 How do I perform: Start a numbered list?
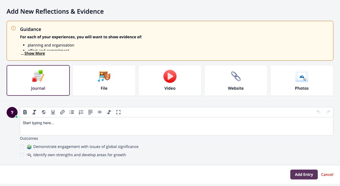point(81,112)
